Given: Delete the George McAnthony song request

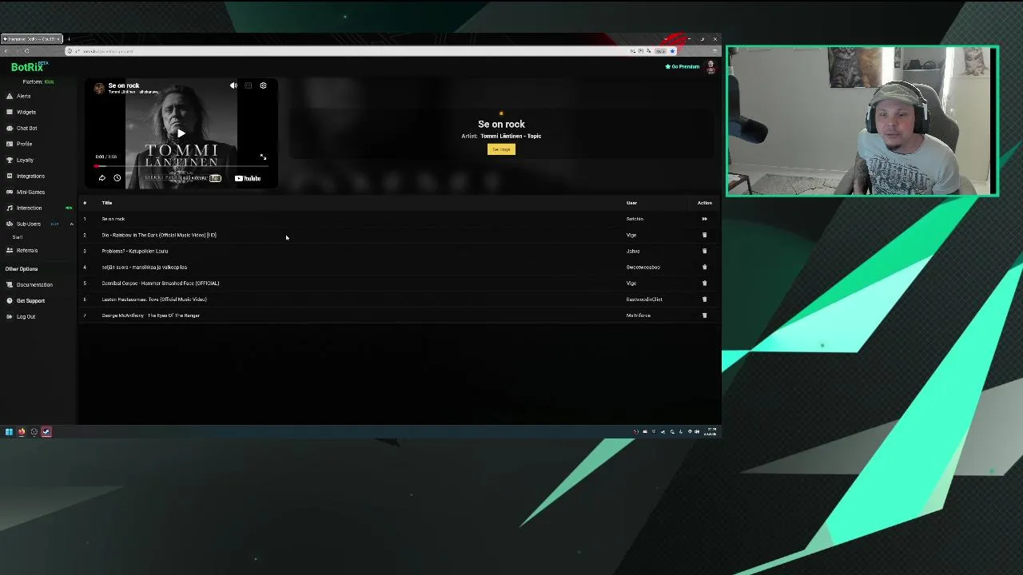Looking at the screenshot, I should 704,315.
